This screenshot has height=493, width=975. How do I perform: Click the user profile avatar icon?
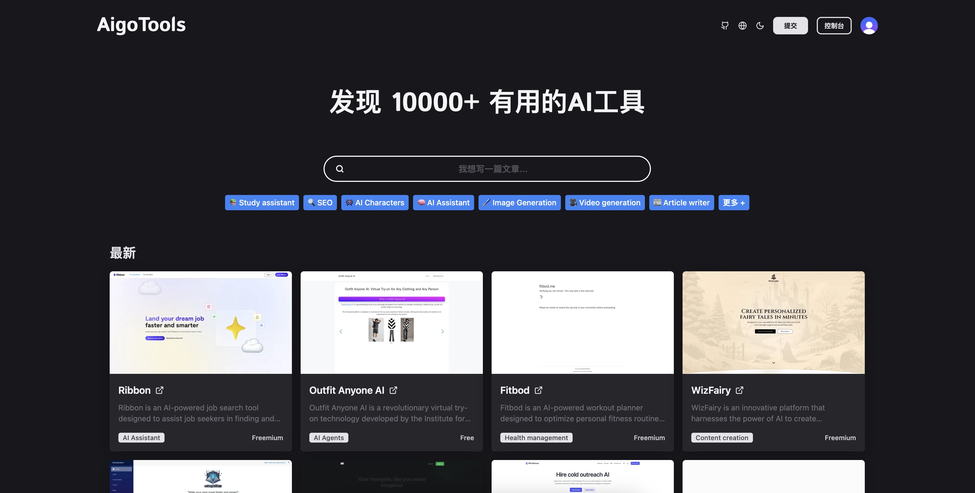click(x=869, y=25)
